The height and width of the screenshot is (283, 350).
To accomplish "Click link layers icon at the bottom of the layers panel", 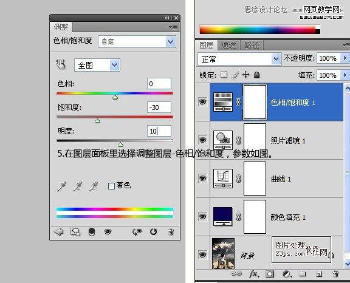I will (x=236, y=274).
